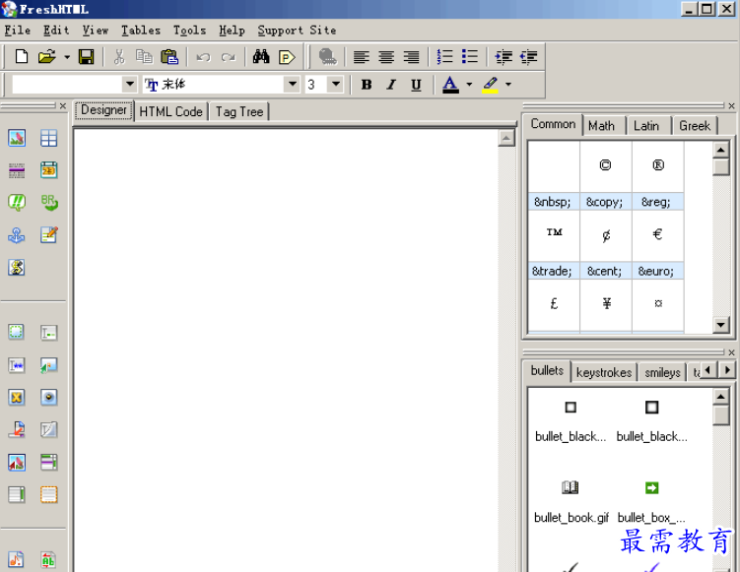
Task: Insert a line break with the BR icon
Action: (x=49, y=203)
